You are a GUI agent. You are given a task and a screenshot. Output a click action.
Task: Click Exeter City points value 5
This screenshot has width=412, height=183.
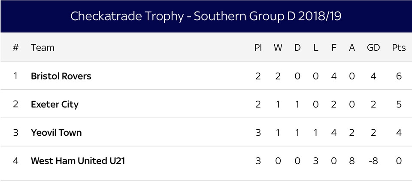(399, 104)
